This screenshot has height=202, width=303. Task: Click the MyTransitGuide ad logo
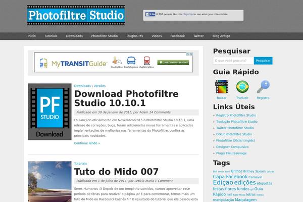click(73, 63)
